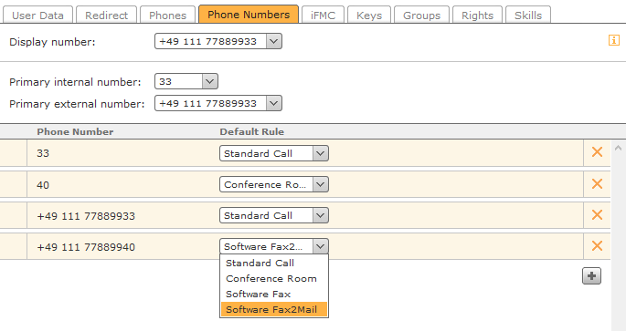The height and width of the screenshot is (331, 626).
Task: Expand the Primary internal number dropdown
Action: pyautogui.click(x=186, y=82)
